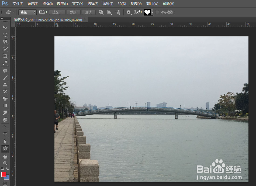Open the 图像(I) menu

pos(48,4)
